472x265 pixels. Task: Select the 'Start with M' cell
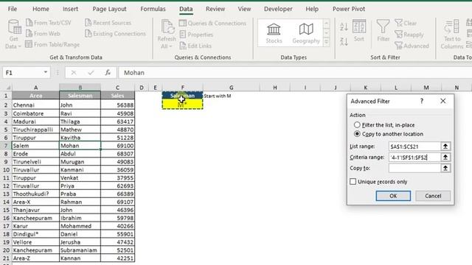[x=231, y=96]
